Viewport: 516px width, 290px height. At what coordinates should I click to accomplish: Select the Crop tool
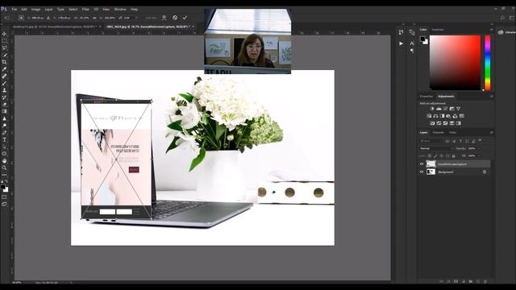[x=4, y=62]
